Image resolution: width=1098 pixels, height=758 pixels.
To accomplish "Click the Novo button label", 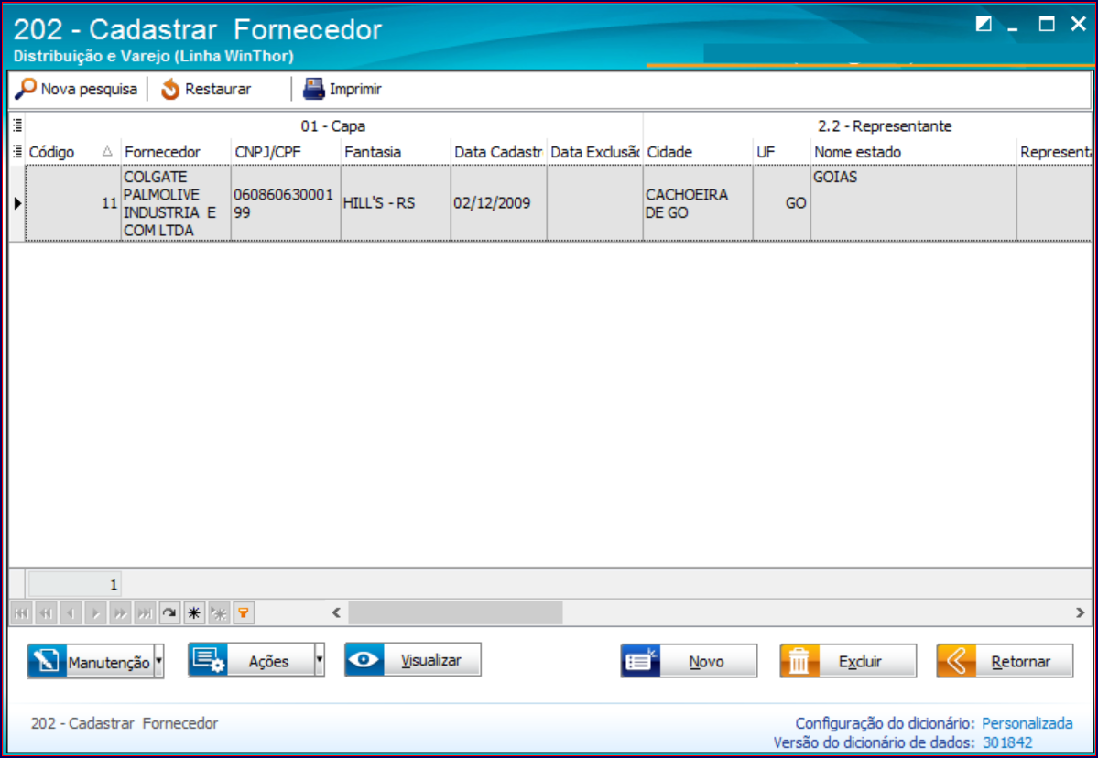I will pyautogui.click(x=707, y=662).
